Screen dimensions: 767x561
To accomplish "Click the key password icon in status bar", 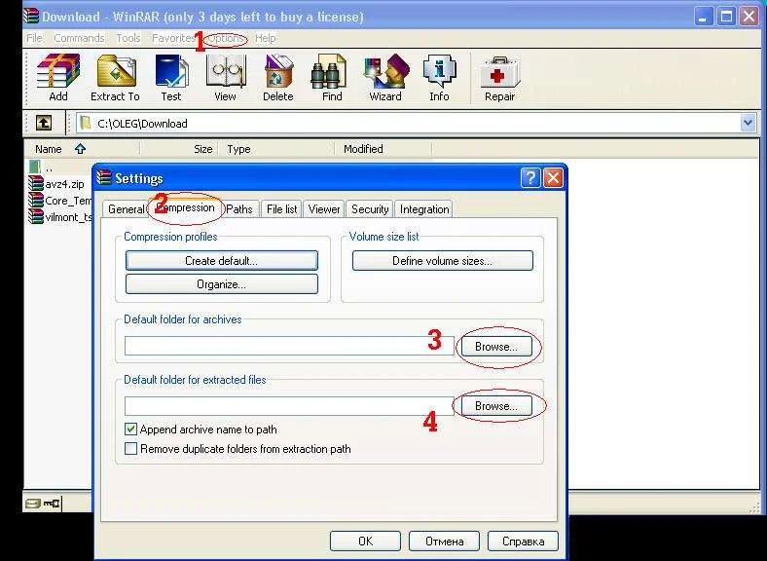I will [52, 503].
